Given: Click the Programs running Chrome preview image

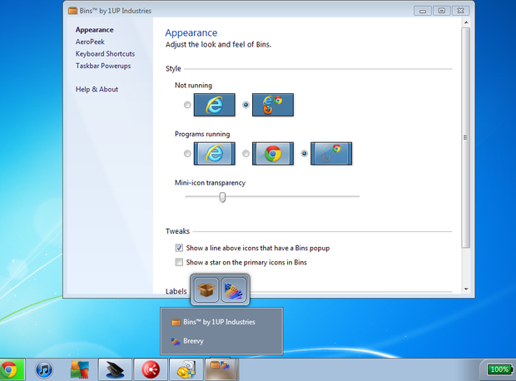Looking at the screenshot, I should [x=273, y=154].
